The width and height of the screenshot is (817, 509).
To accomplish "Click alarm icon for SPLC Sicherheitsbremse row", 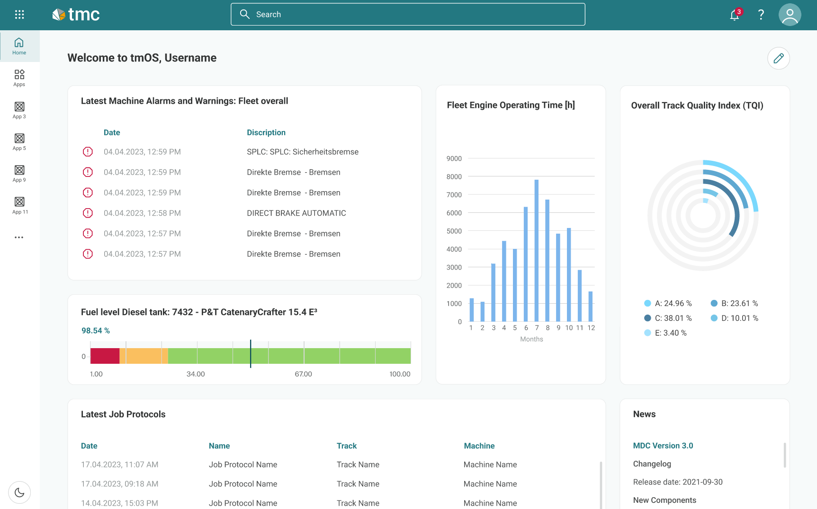I will [x=88, y=152].
